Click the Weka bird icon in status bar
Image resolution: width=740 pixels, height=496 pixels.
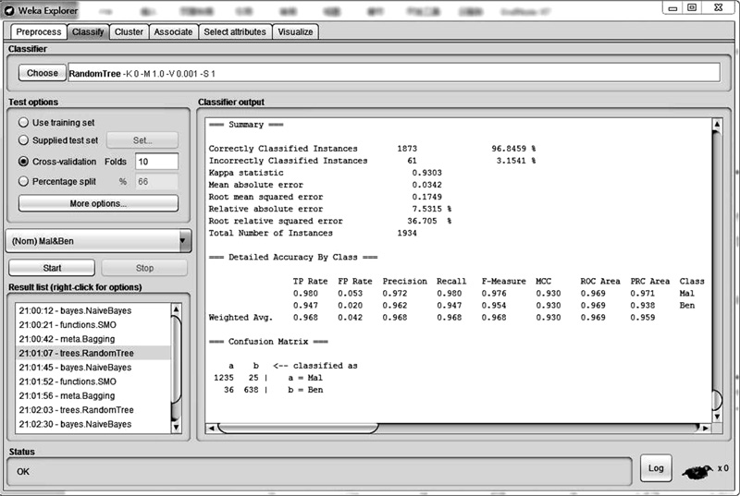click(697, 469)
